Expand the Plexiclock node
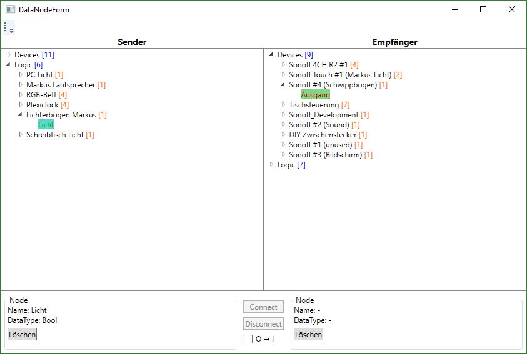527x354 pixels. pos(21,104)
